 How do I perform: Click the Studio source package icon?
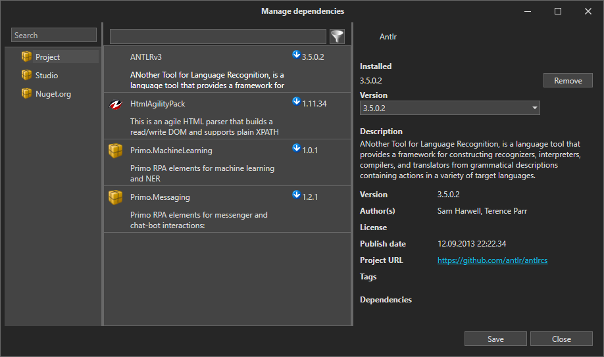(x=26, y=75)
